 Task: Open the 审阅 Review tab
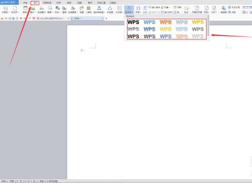point(69,3)
